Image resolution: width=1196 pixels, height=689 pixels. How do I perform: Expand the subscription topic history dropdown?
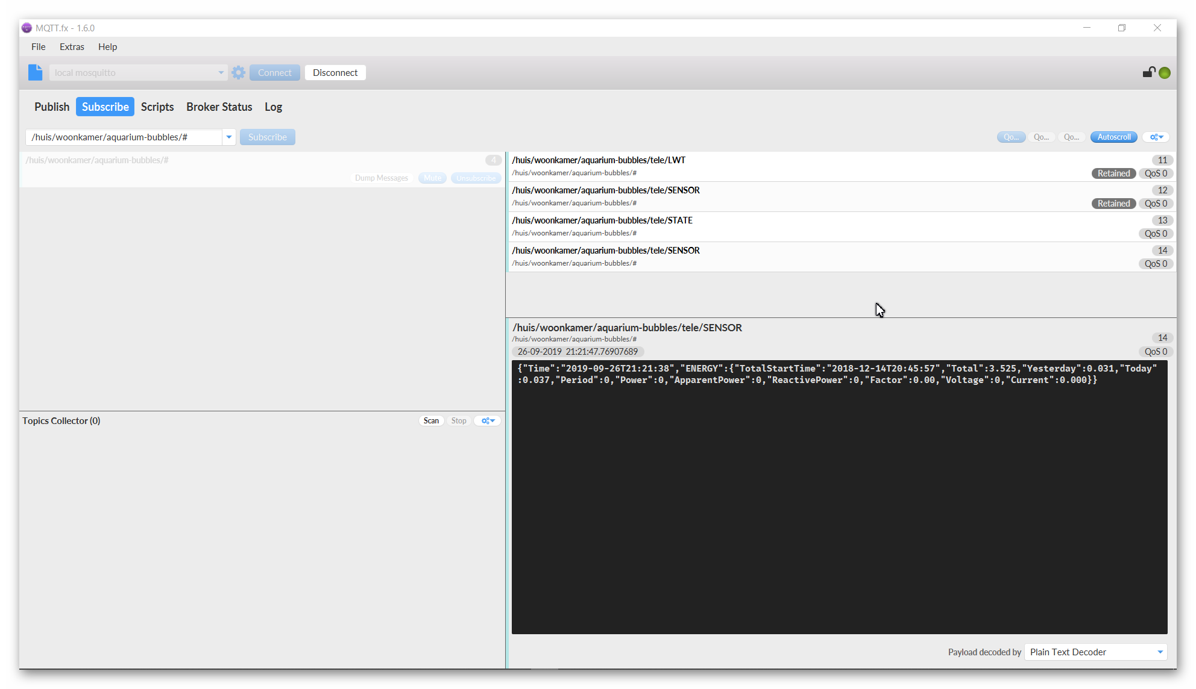[x=229, y=137]
